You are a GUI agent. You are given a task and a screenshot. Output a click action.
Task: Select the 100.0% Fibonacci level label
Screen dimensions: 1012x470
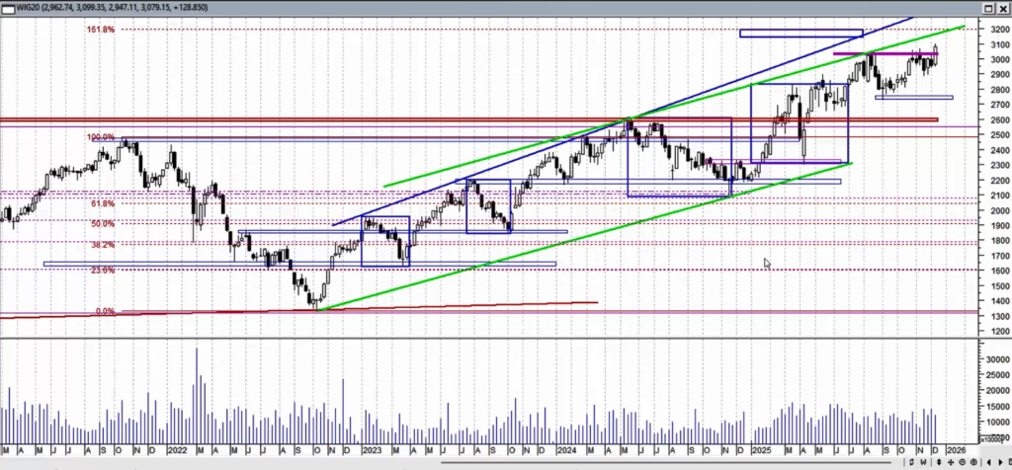tap(102, 137)
